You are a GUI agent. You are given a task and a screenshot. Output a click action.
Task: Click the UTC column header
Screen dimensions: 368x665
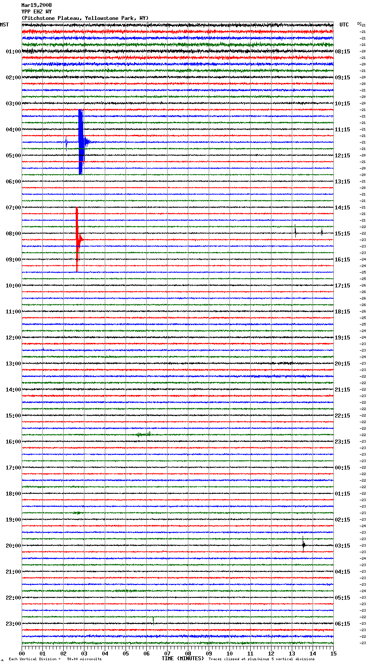click(x=344, y=25)
